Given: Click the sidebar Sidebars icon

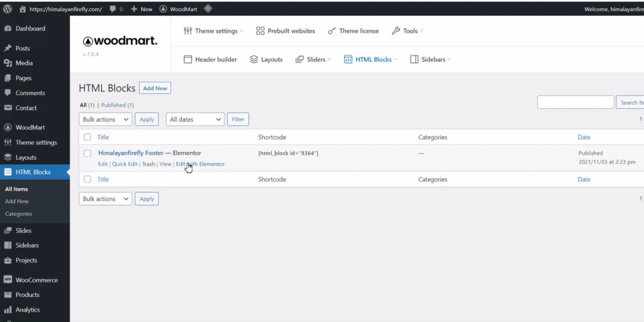Looking at the screenshot, I should pos(8,245).
